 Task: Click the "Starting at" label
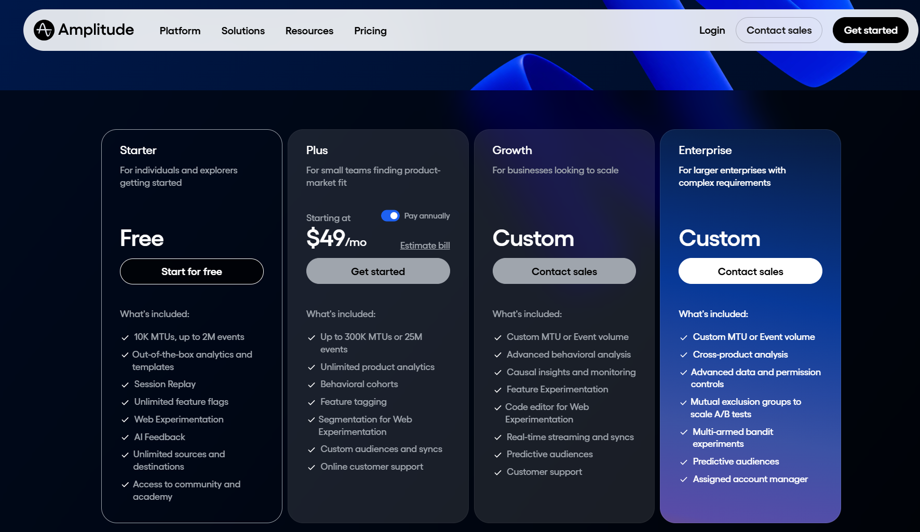(328, 218)
